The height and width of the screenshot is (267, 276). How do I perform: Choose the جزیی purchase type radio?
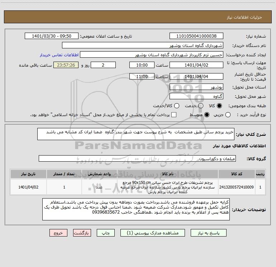pos(228,115)
